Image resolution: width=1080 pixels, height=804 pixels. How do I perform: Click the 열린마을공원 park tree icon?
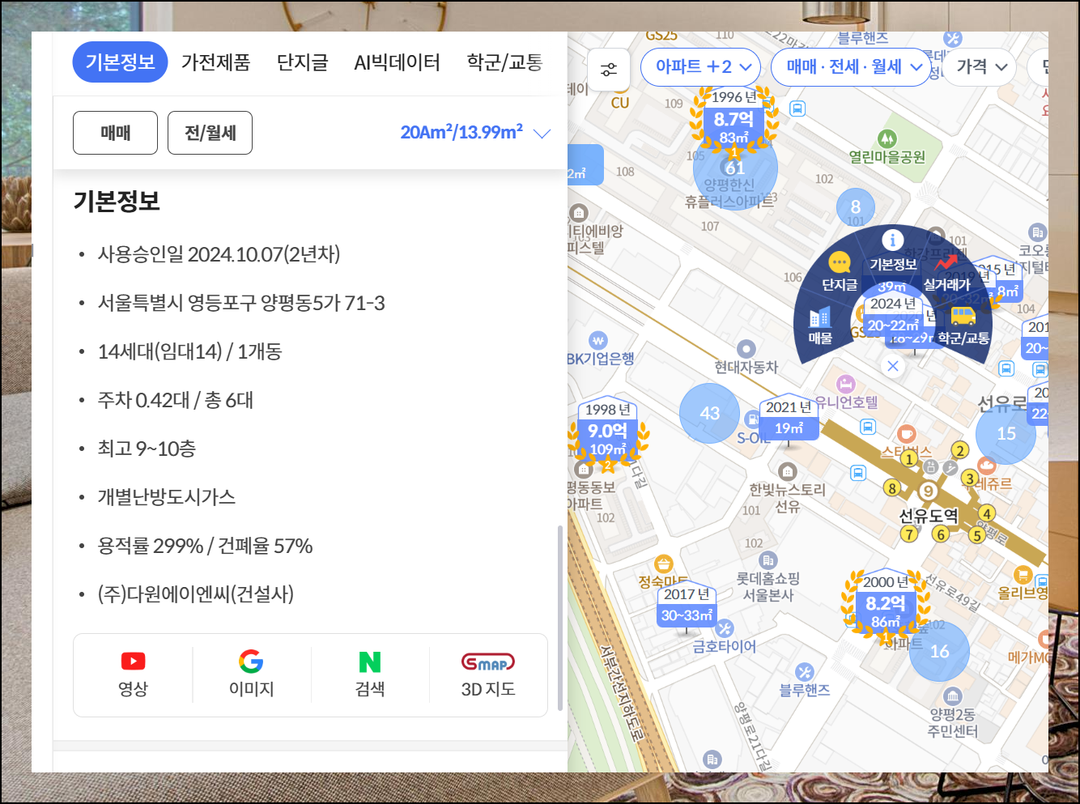click(887, 138)
